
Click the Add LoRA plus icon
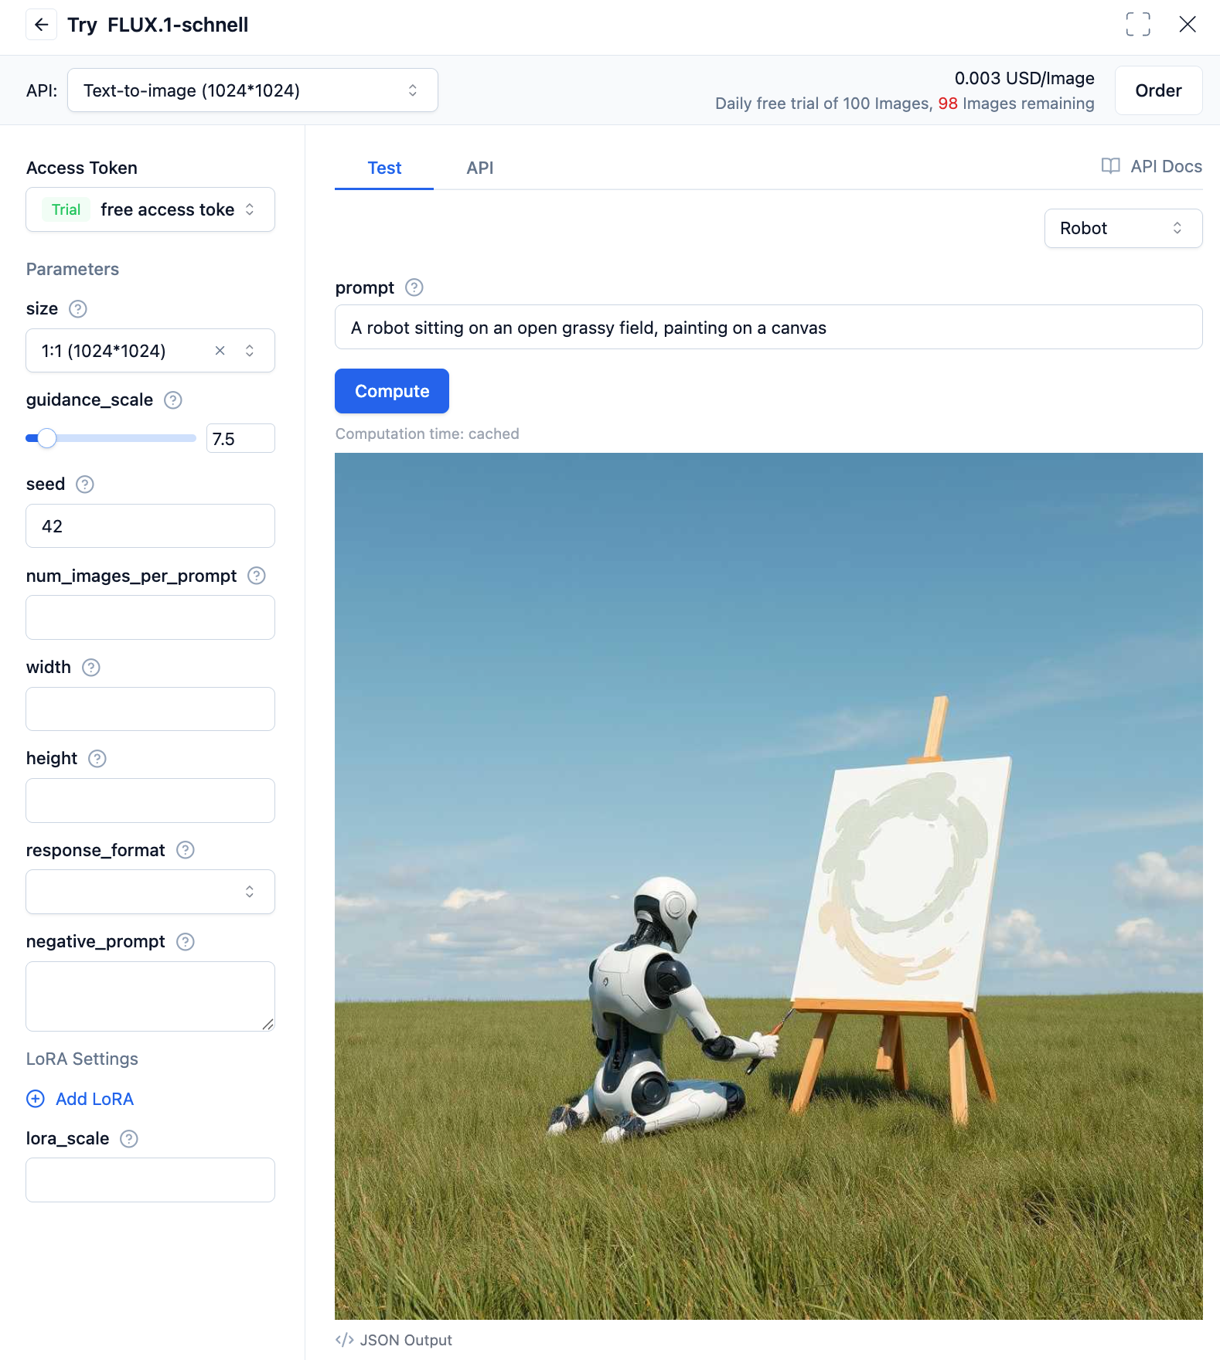pos(36,1099)
